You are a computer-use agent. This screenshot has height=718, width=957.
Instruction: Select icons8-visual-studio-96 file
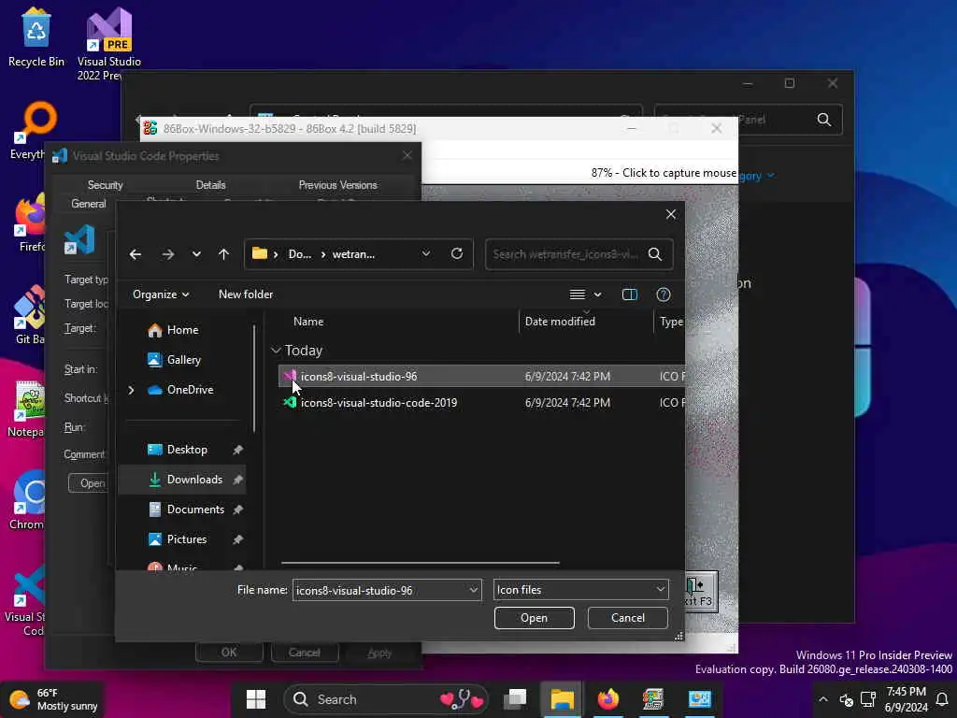pos(481,377)
